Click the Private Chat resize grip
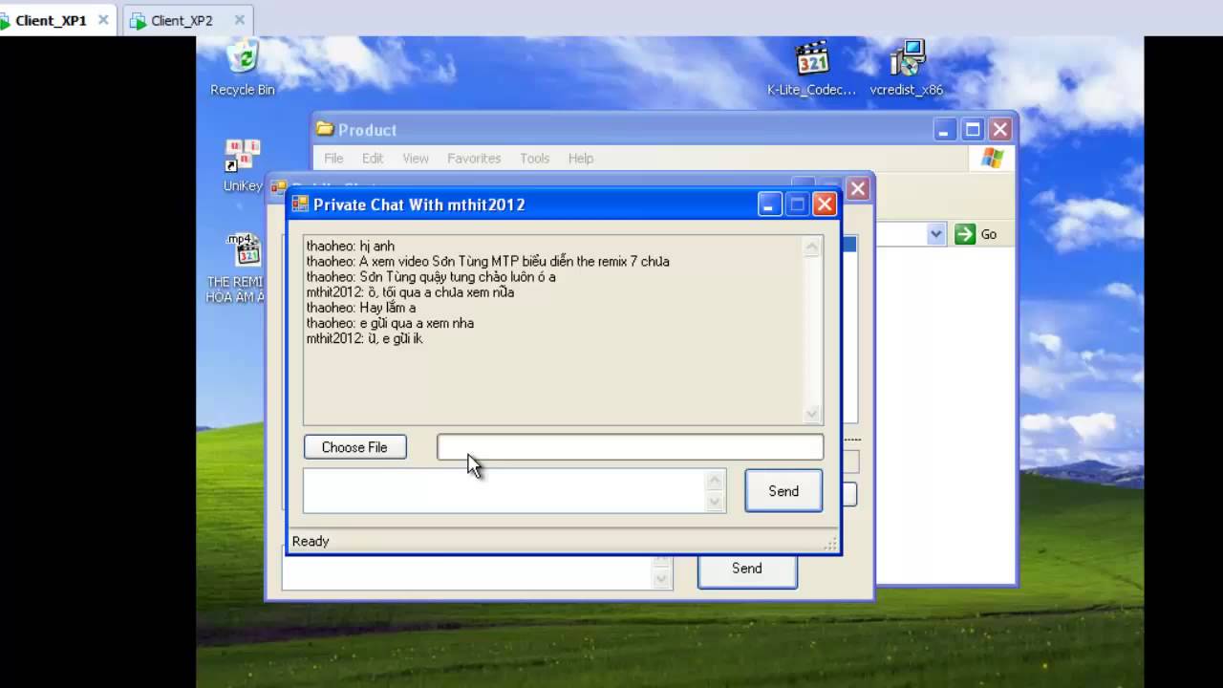Screen dimensions: 1223x688 click(x=830, y=543)
